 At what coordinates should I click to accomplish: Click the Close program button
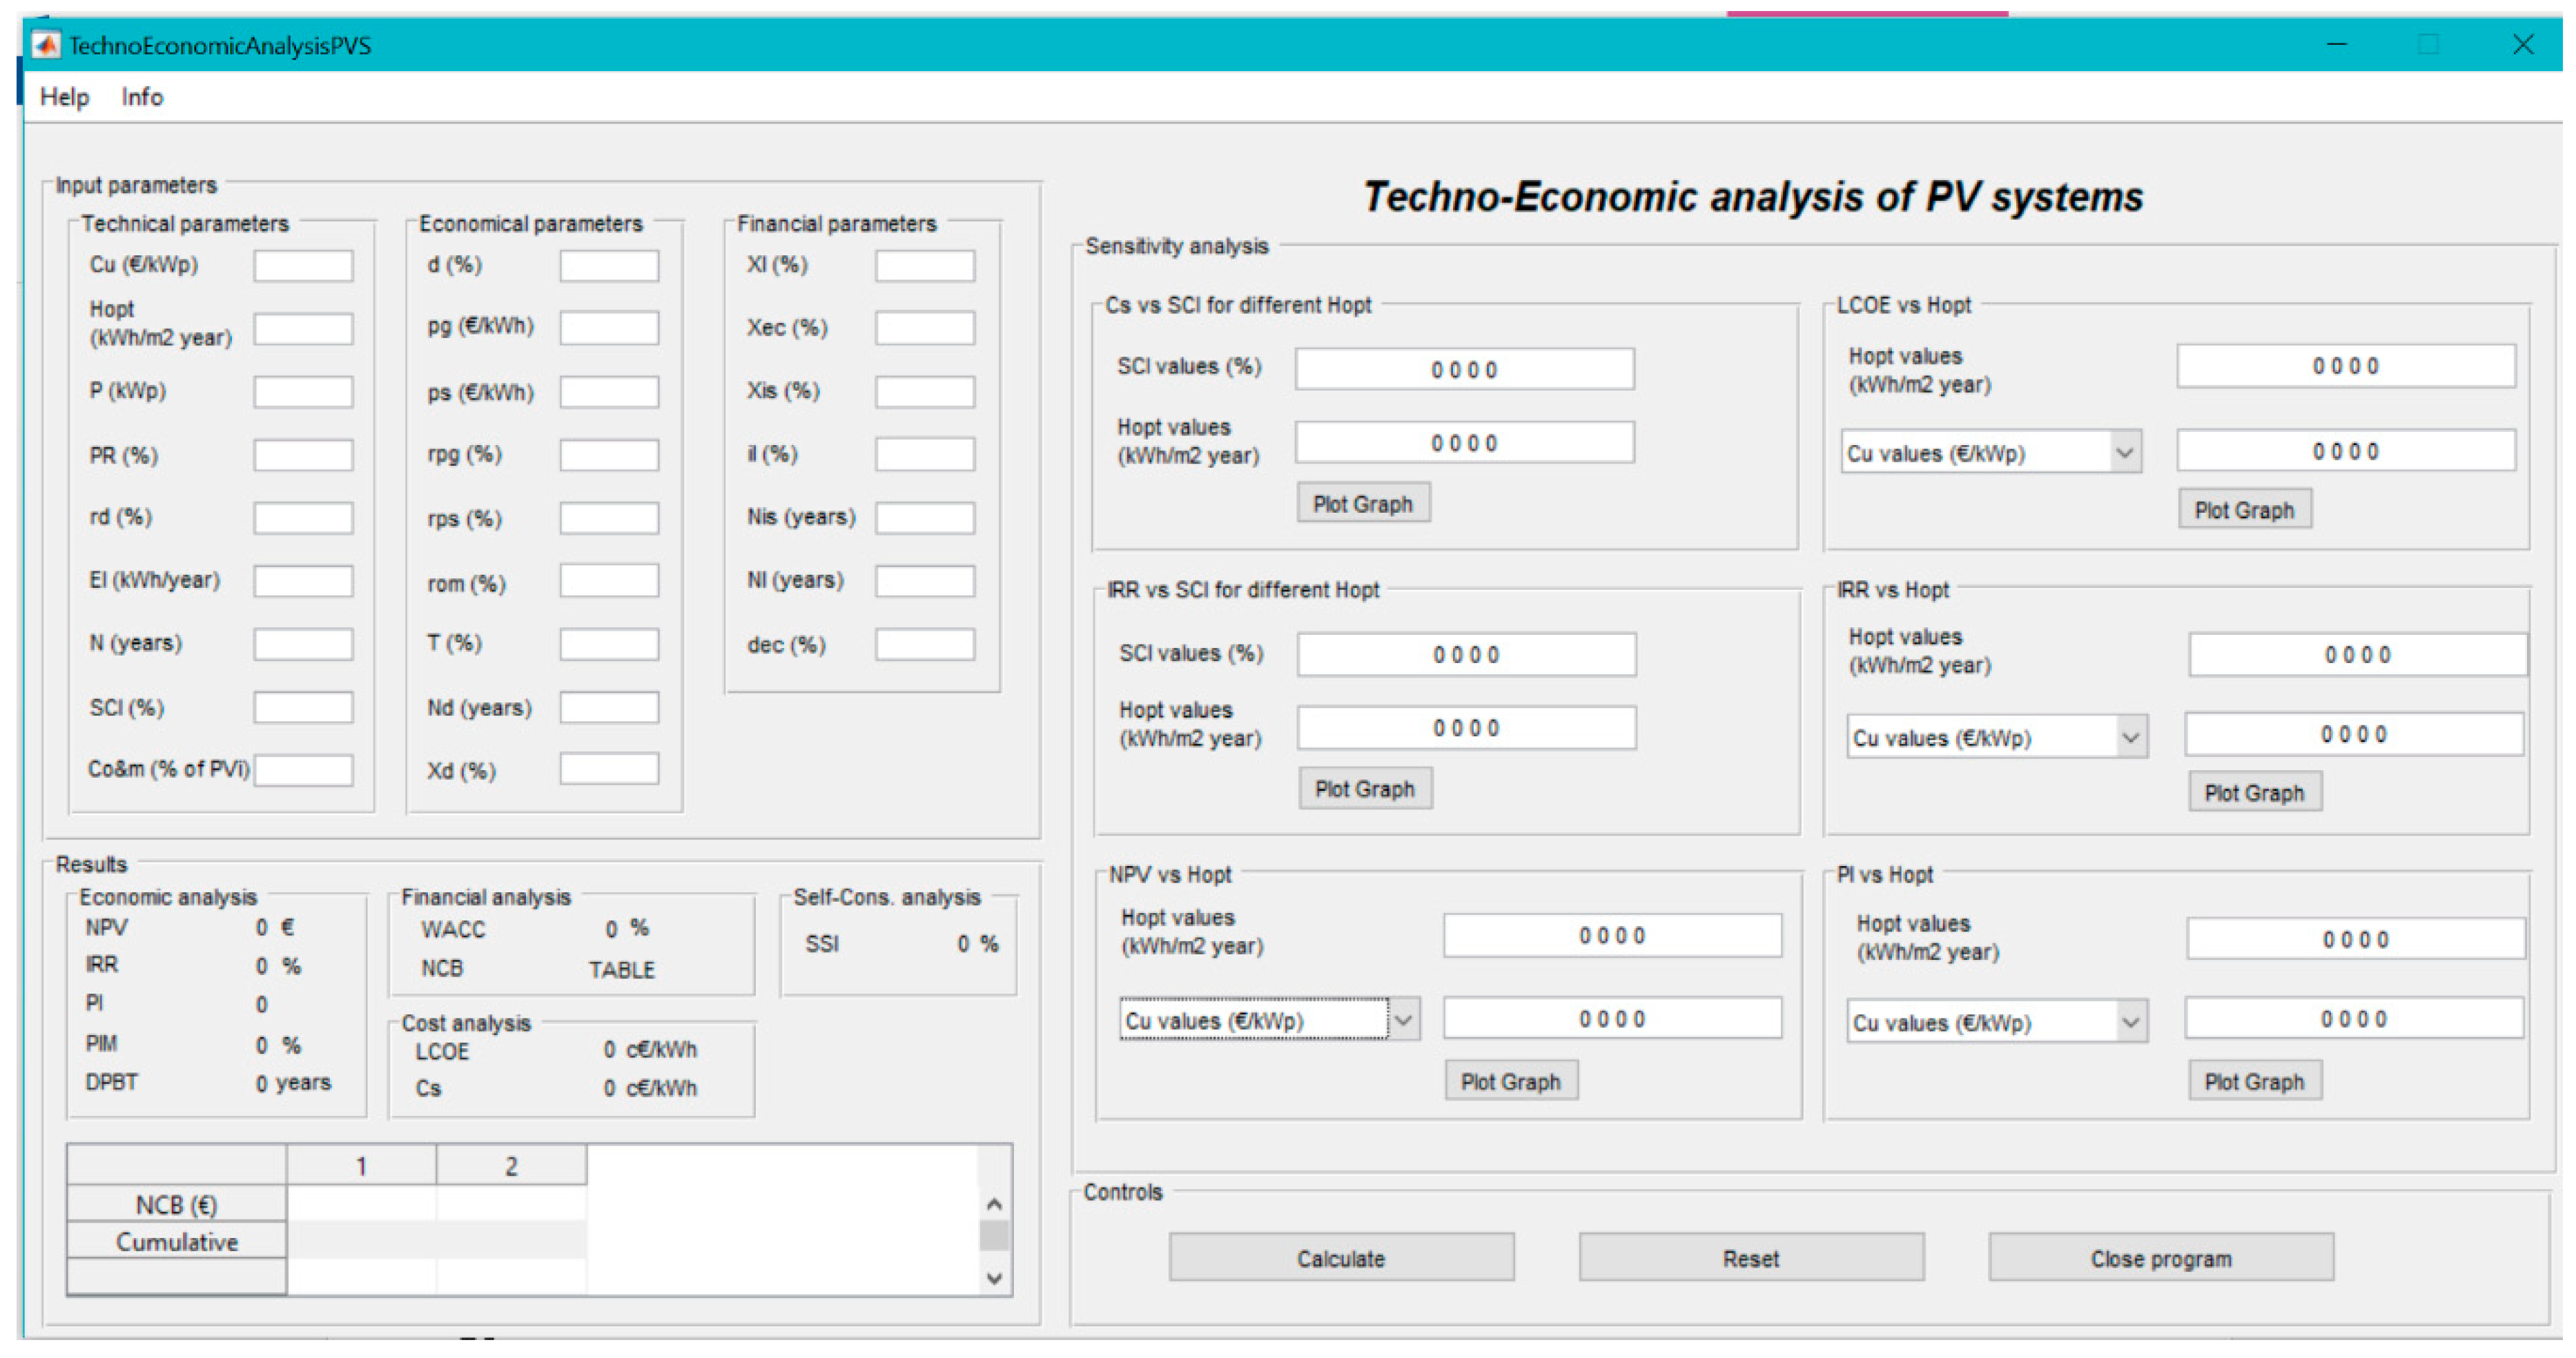coord(2160,1258)
